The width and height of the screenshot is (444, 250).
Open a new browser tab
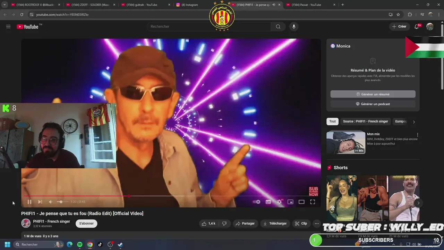point(343,5)
